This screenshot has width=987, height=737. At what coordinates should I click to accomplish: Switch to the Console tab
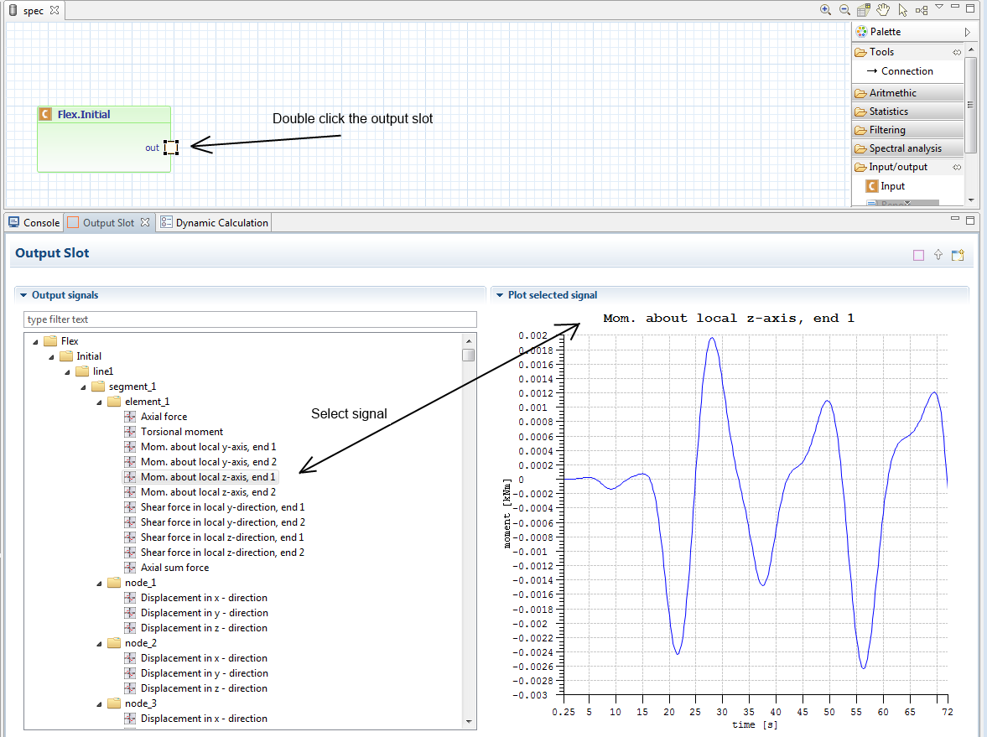tap(34, 223)
